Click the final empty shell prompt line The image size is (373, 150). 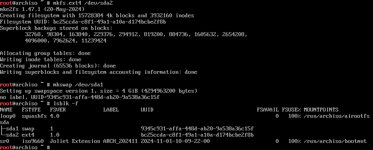click(x=25, y=147)
